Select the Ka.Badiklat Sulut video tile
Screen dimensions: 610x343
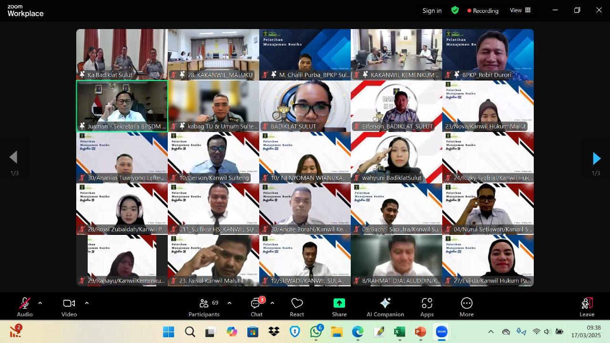(x=122, y=54)
